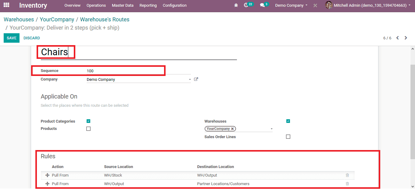The width and height of the screenshot is (415, 190).
Task: Click the page vertical scrollbar
Action: (x=413, y=111)
